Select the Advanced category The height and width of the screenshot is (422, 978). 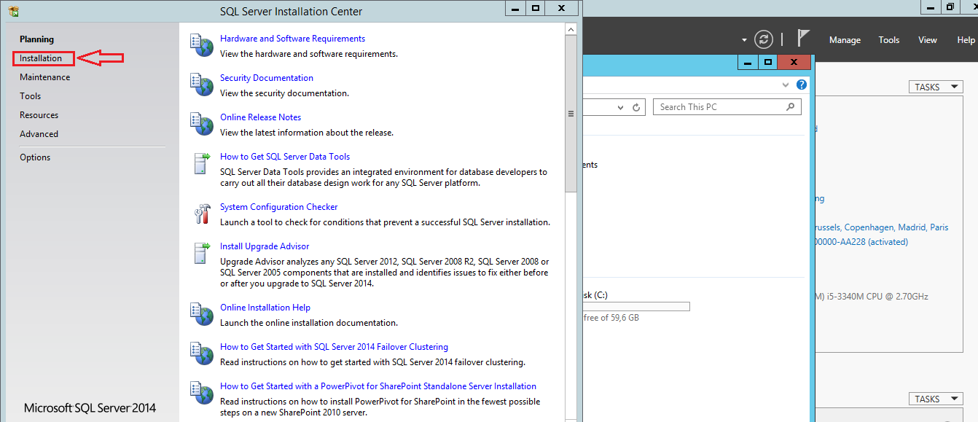[x=39, y=134]
